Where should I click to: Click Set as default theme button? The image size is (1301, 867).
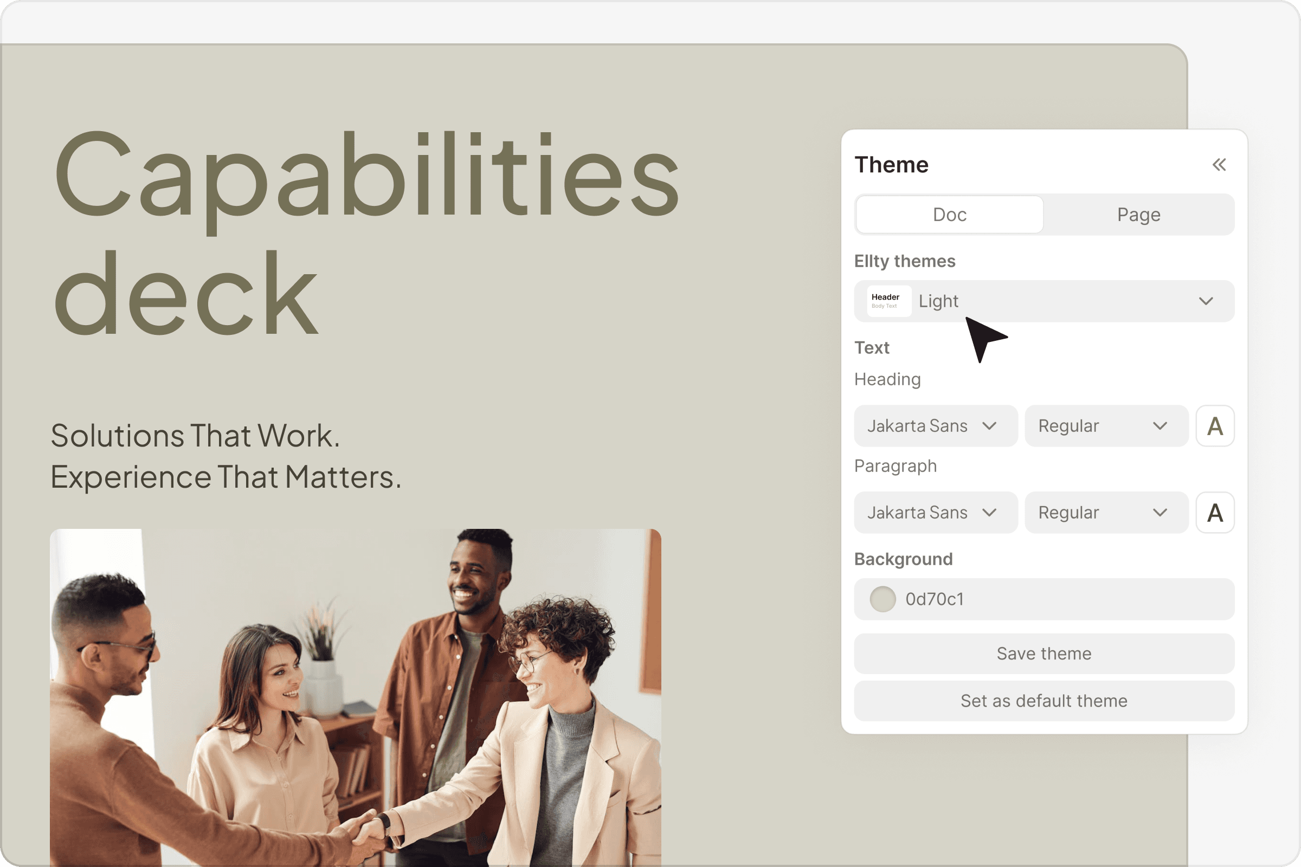point(1045,701)
